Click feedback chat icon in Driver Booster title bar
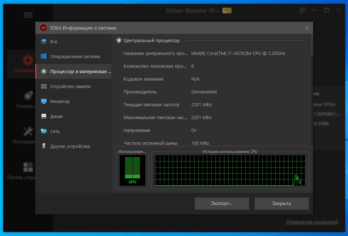 tap(302, 10)
